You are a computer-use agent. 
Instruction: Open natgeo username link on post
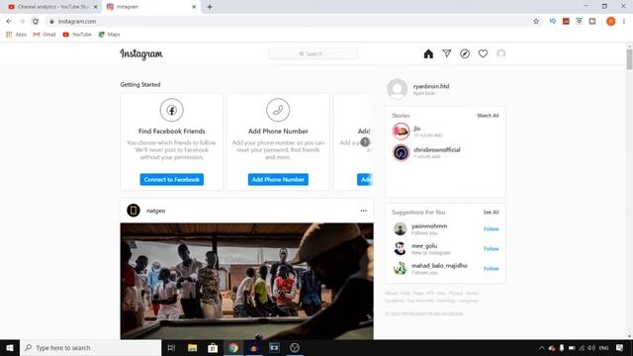(156, 211)
